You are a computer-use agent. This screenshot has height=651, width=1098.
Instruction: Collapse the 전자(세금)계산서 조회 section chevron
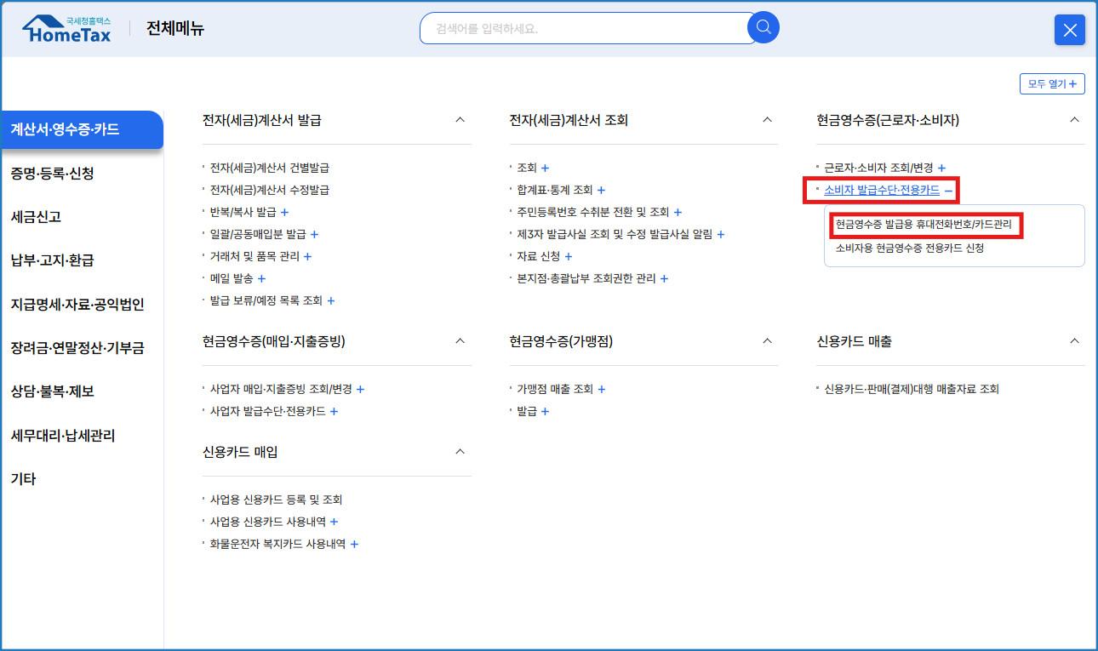point(767,121)
